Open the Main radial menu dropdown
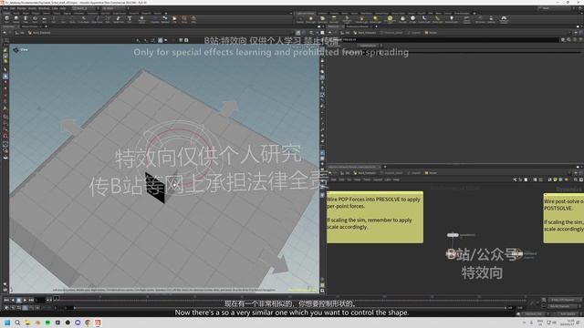This screenshot has height=328, width=584. [115, 8]
